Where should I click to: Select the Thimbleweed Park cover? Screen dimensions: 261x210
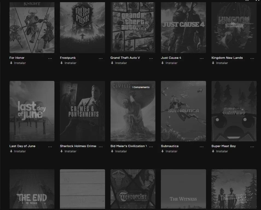(234, 189)
